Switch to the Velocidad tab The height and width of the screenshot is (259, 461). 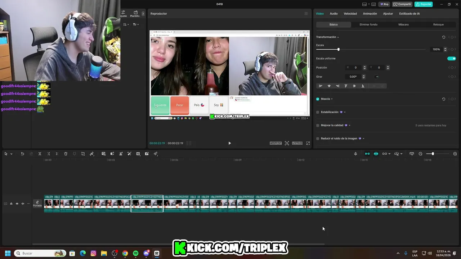350,14
